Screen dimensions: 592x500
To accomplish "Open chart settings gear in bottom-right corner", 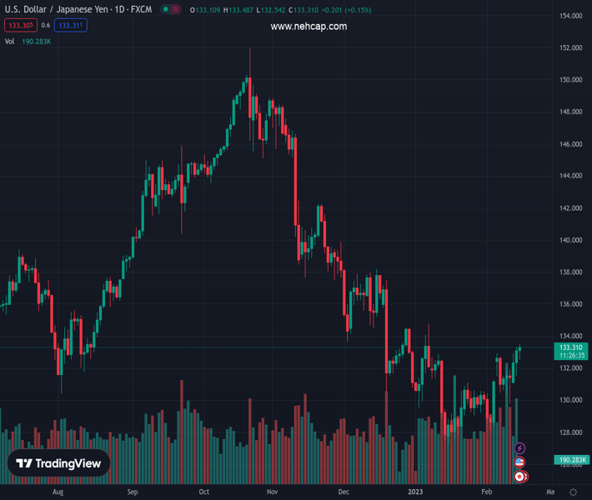I will 572,492.
